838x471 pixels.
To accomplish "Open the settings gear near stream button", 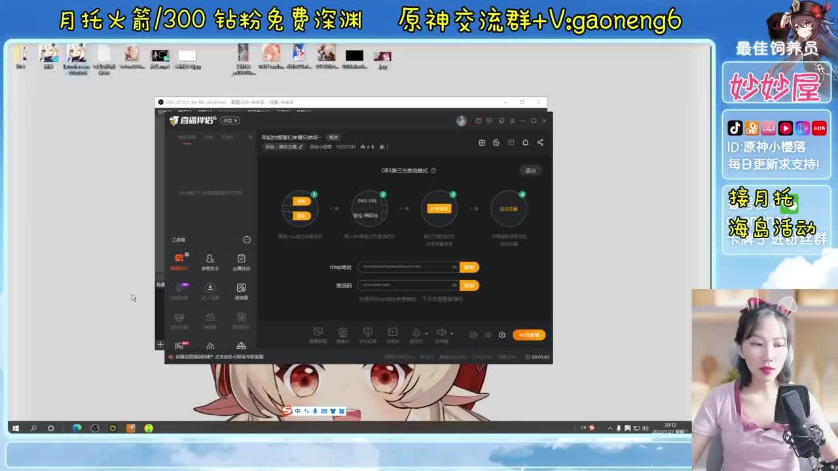I will coord(502,335).
